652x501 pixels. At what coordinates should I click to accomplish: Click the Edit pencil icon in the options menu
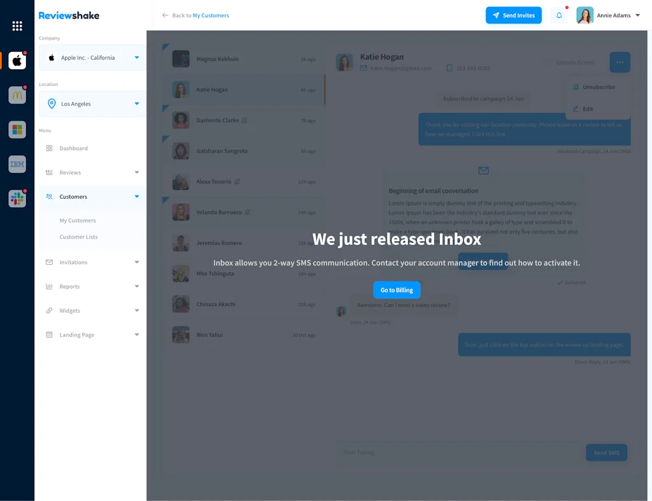(x=577, y=108)
